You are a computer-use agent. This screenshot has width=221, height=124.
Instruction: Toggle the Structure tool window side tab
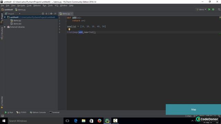2,33
